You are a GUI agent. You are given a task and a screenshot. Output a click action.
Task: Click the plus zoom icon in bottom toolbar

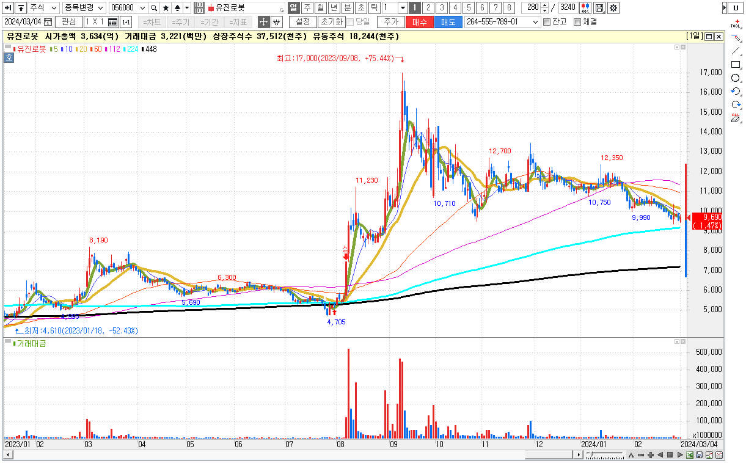point(651,455)
